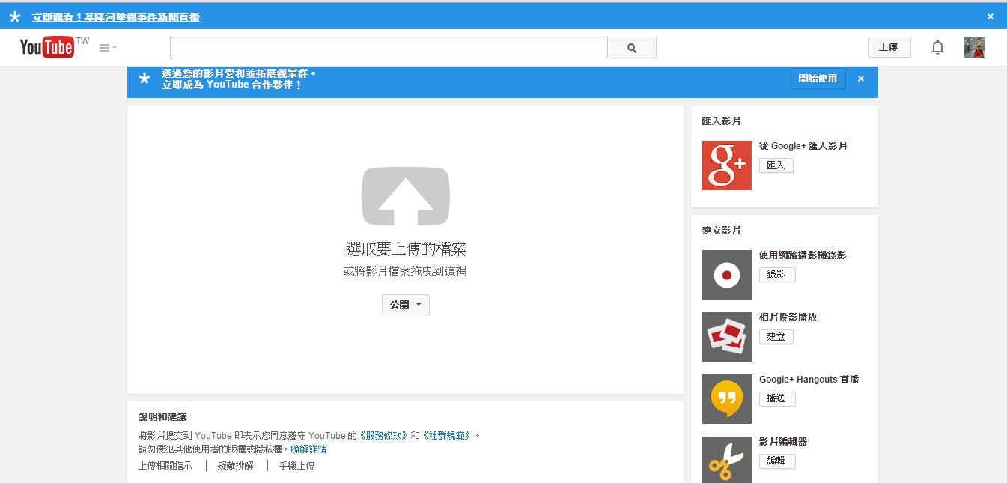1007x483 pixels.
Task: Click Google+ Hangouts 直播 title
Action: coord(809,380)
